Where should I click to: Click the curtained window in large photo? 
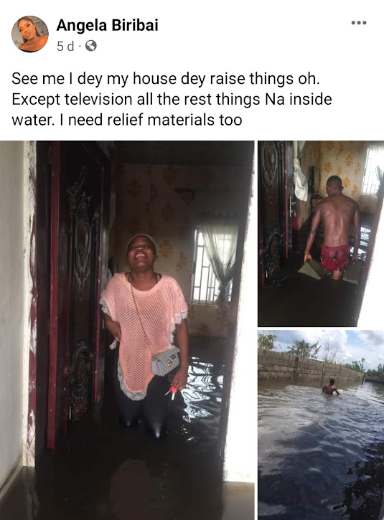point(214,264)
